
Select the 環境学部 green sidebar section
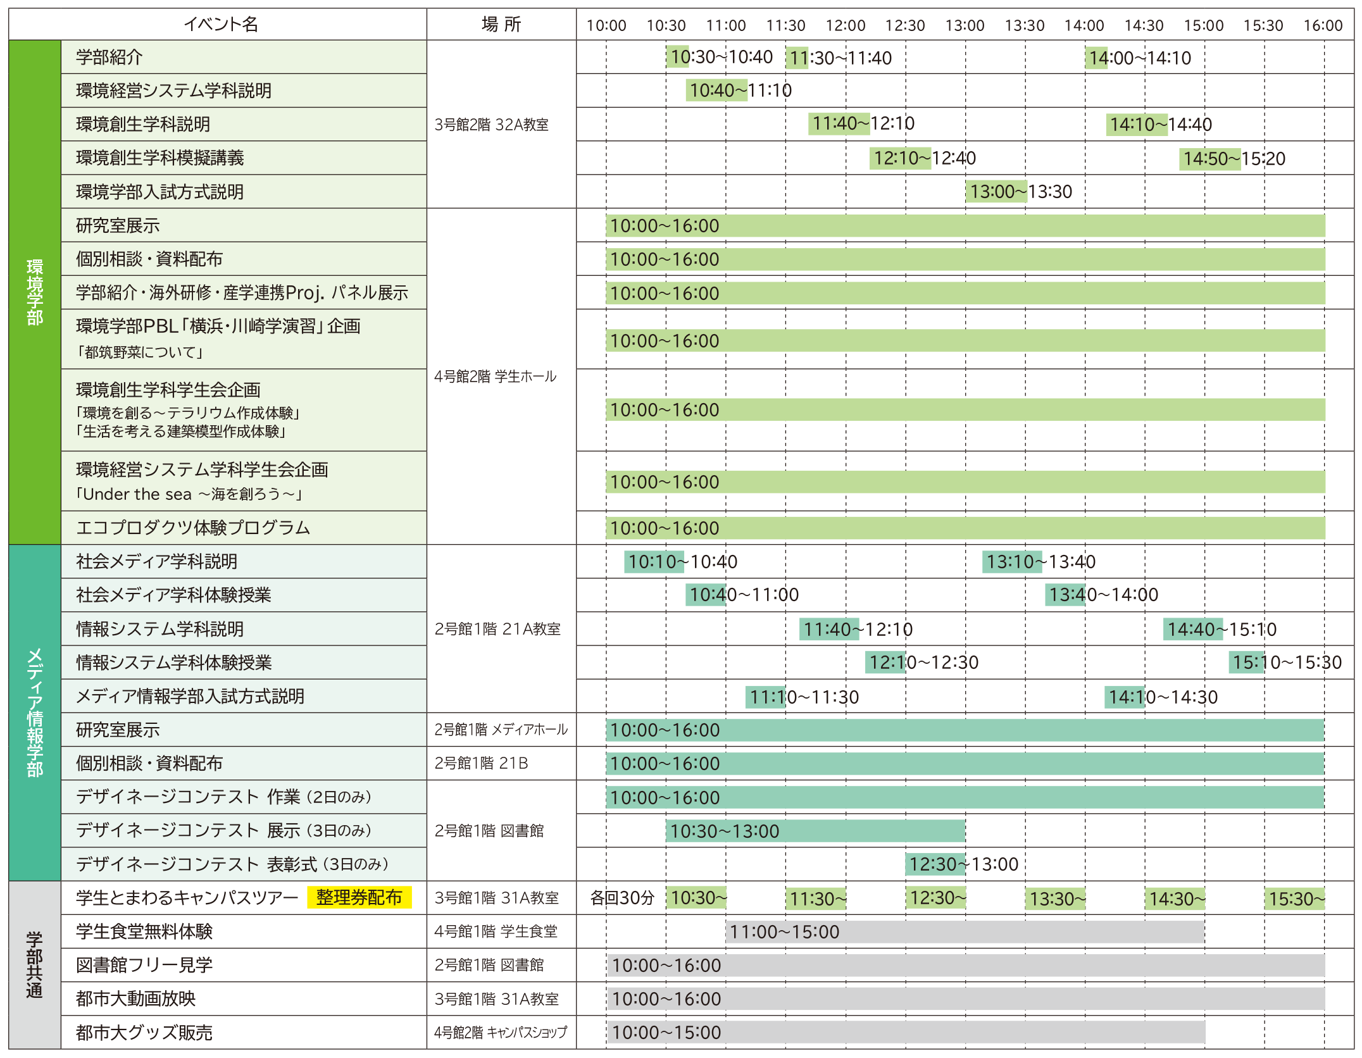point(35,292)
